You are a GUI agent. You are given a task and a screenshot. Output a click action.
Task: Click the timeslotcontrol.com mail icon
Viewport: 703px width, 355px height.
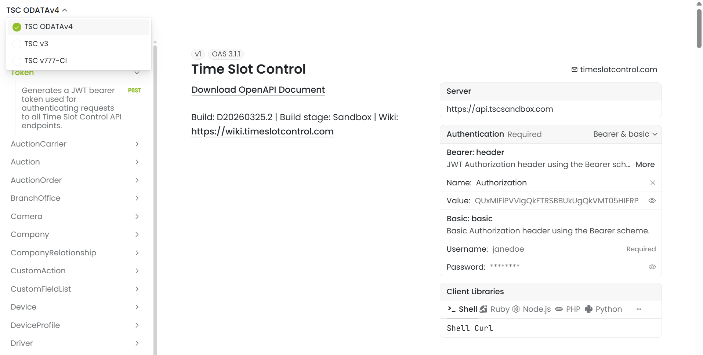pos(575,70)
